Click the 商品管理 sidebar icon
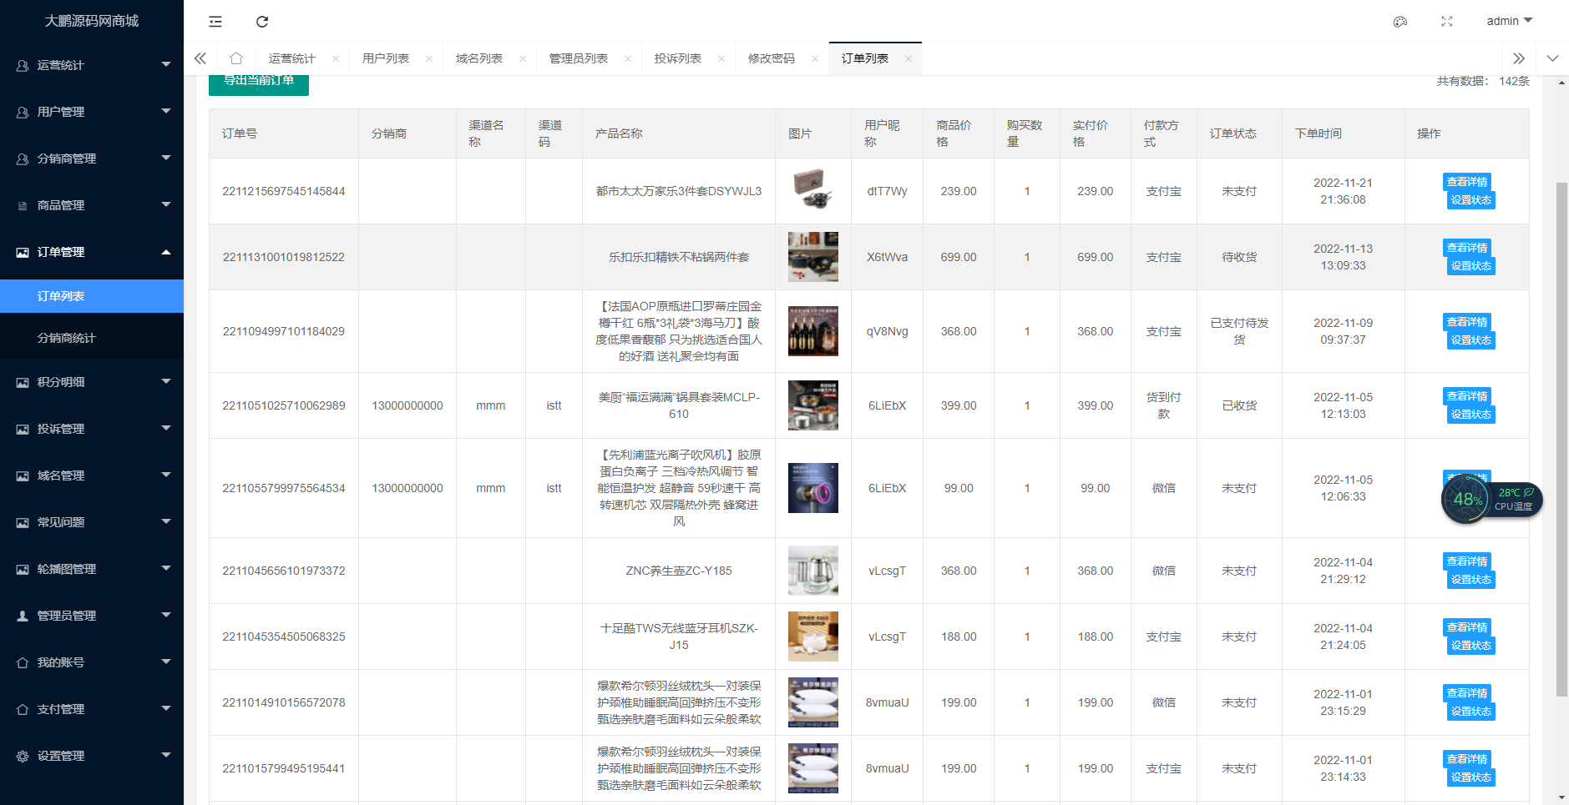Viewport: 1569px width, 805px height. tap(21, 204)
